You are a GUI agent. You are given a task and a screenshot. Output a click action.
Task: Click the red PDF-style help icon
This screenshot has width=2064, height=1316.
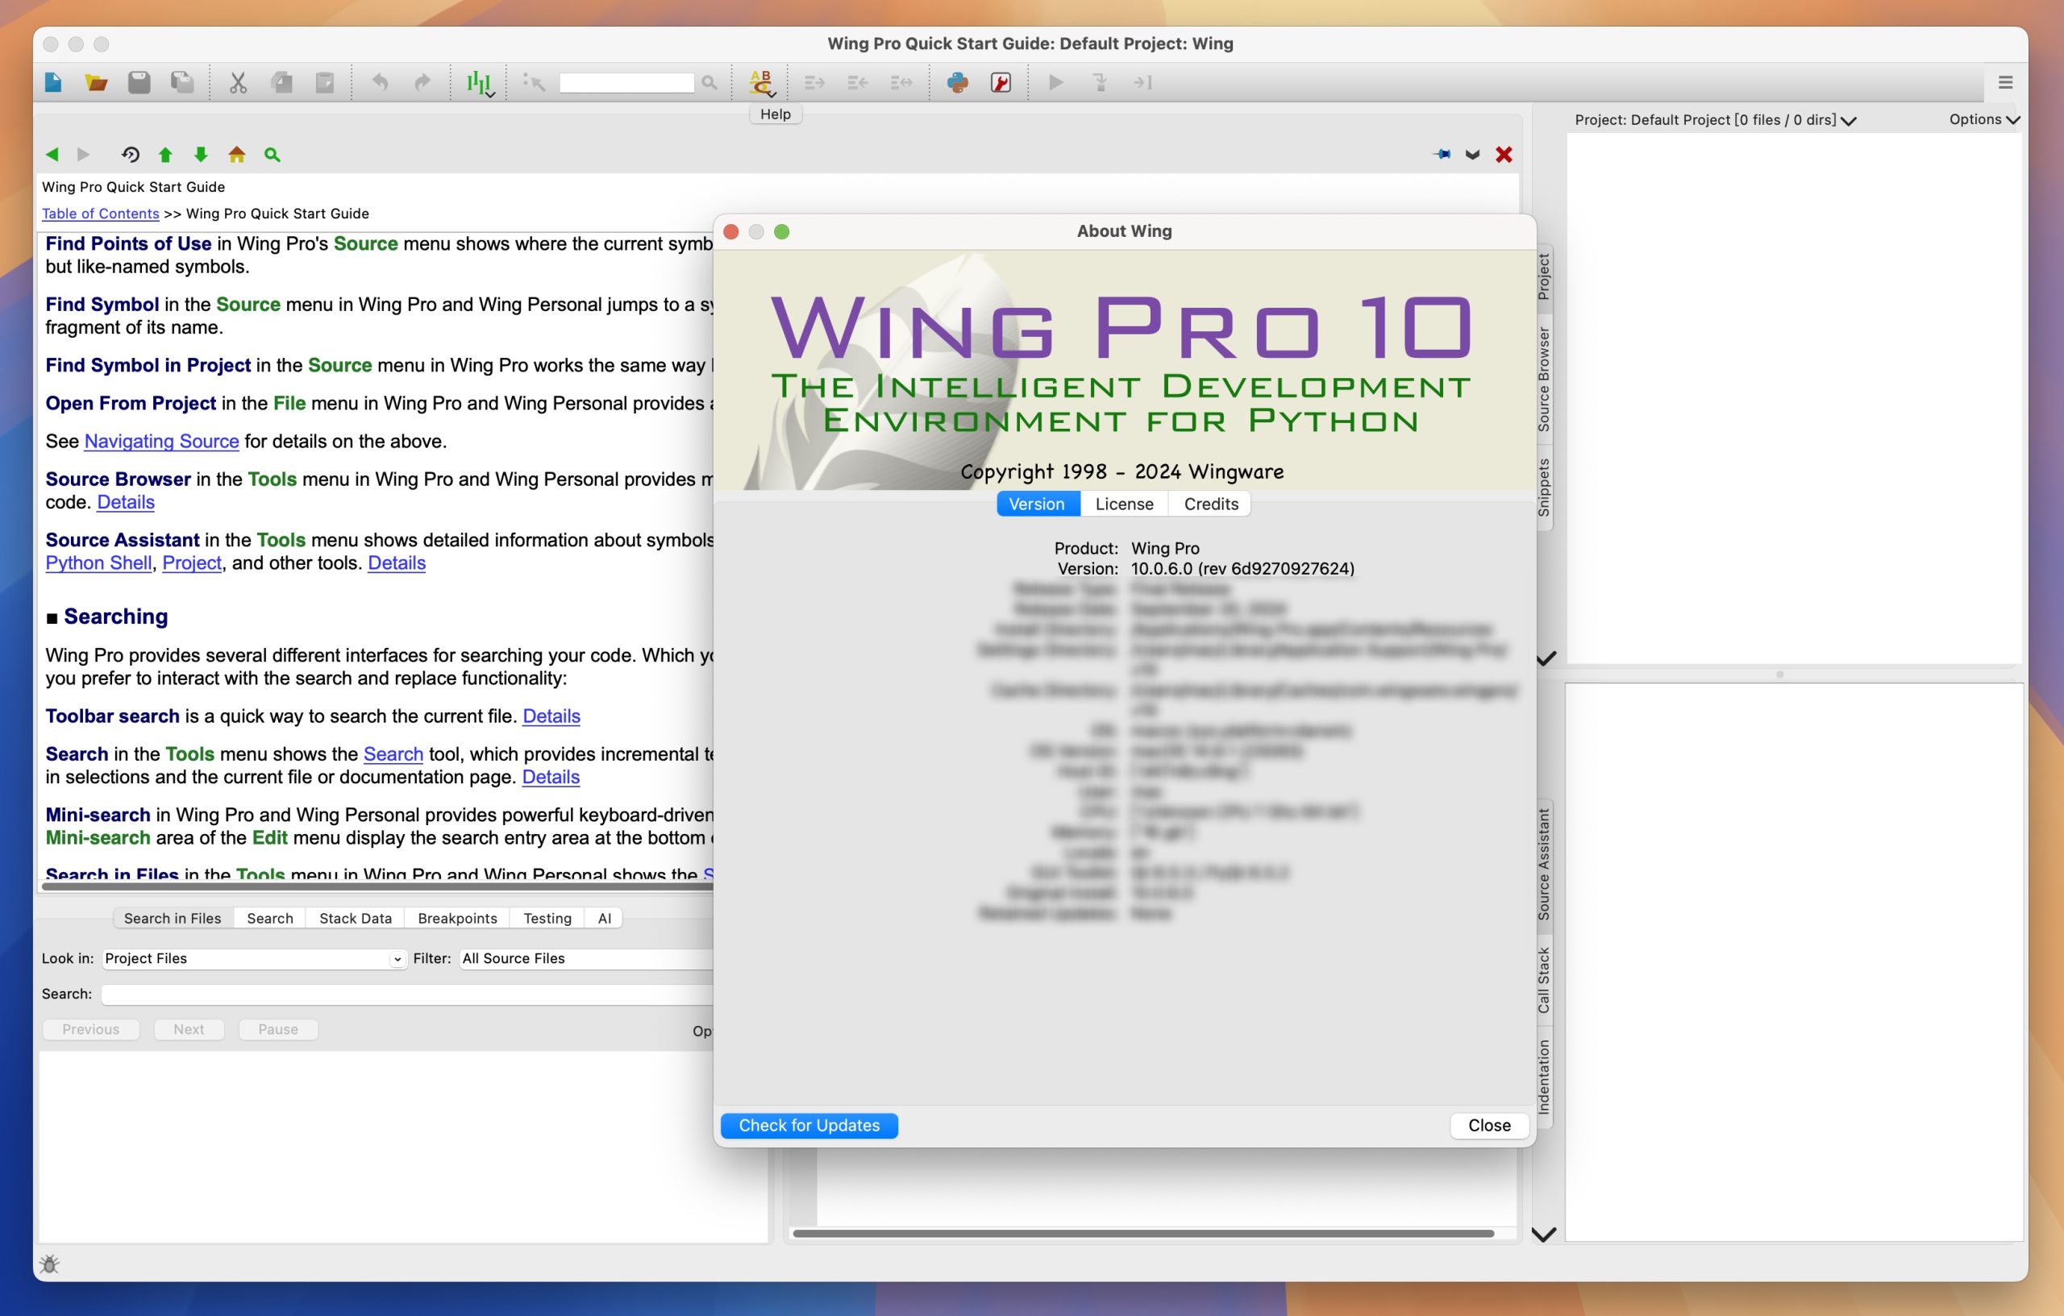1001,82
